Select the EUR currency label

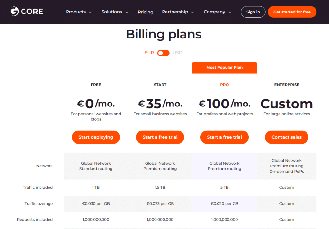(149, 53)
